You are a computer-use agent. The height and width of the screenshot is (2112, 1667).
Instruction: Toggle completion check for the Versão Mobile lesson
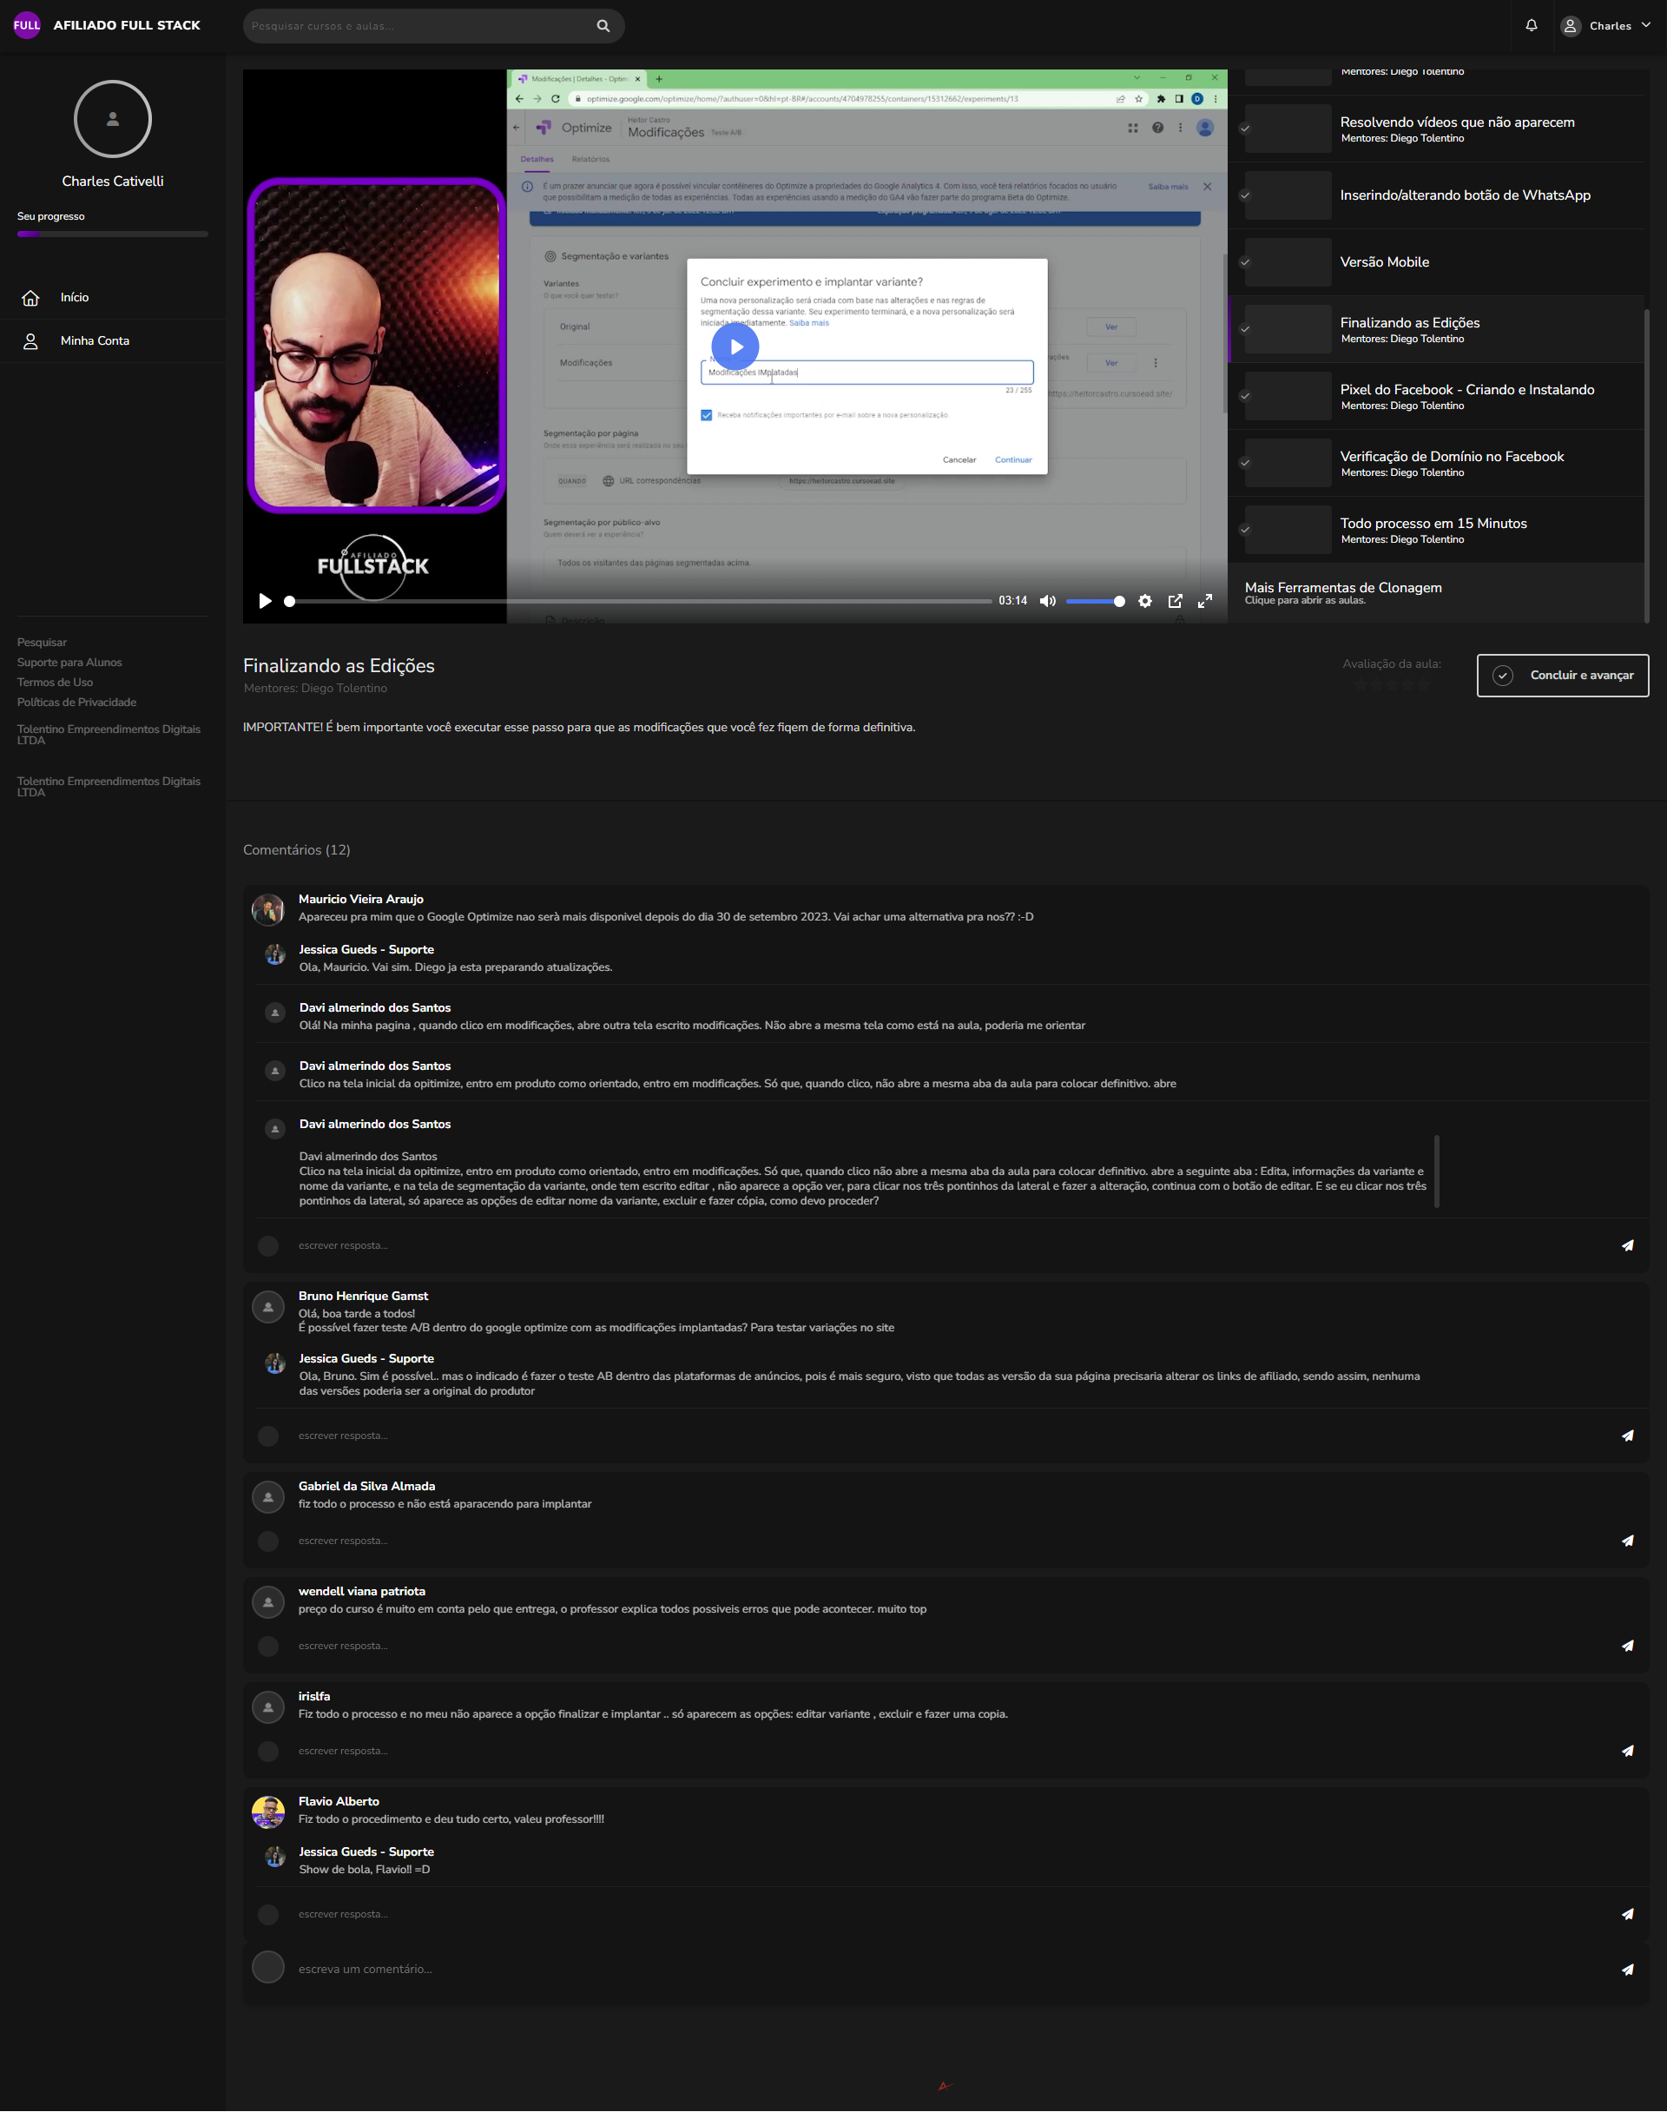[x=1244, y=262]
